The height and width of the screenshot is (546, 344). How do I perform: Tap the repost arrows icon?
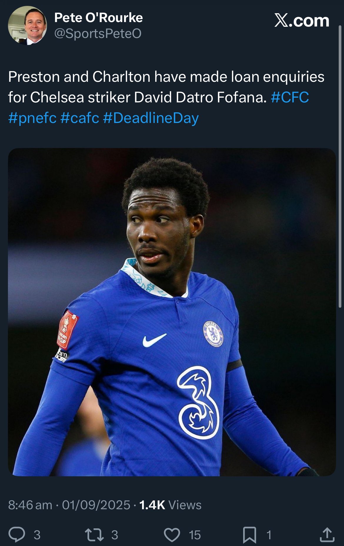[94, 535]
